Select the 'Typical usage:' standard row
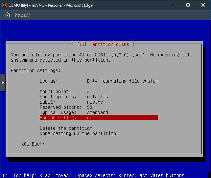 [99, 112]
